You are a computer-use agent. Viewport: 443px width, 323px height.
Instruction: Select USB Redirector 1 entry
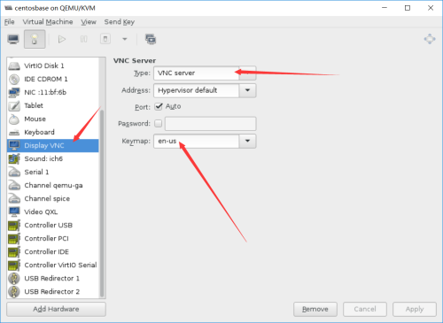point(53,278)
